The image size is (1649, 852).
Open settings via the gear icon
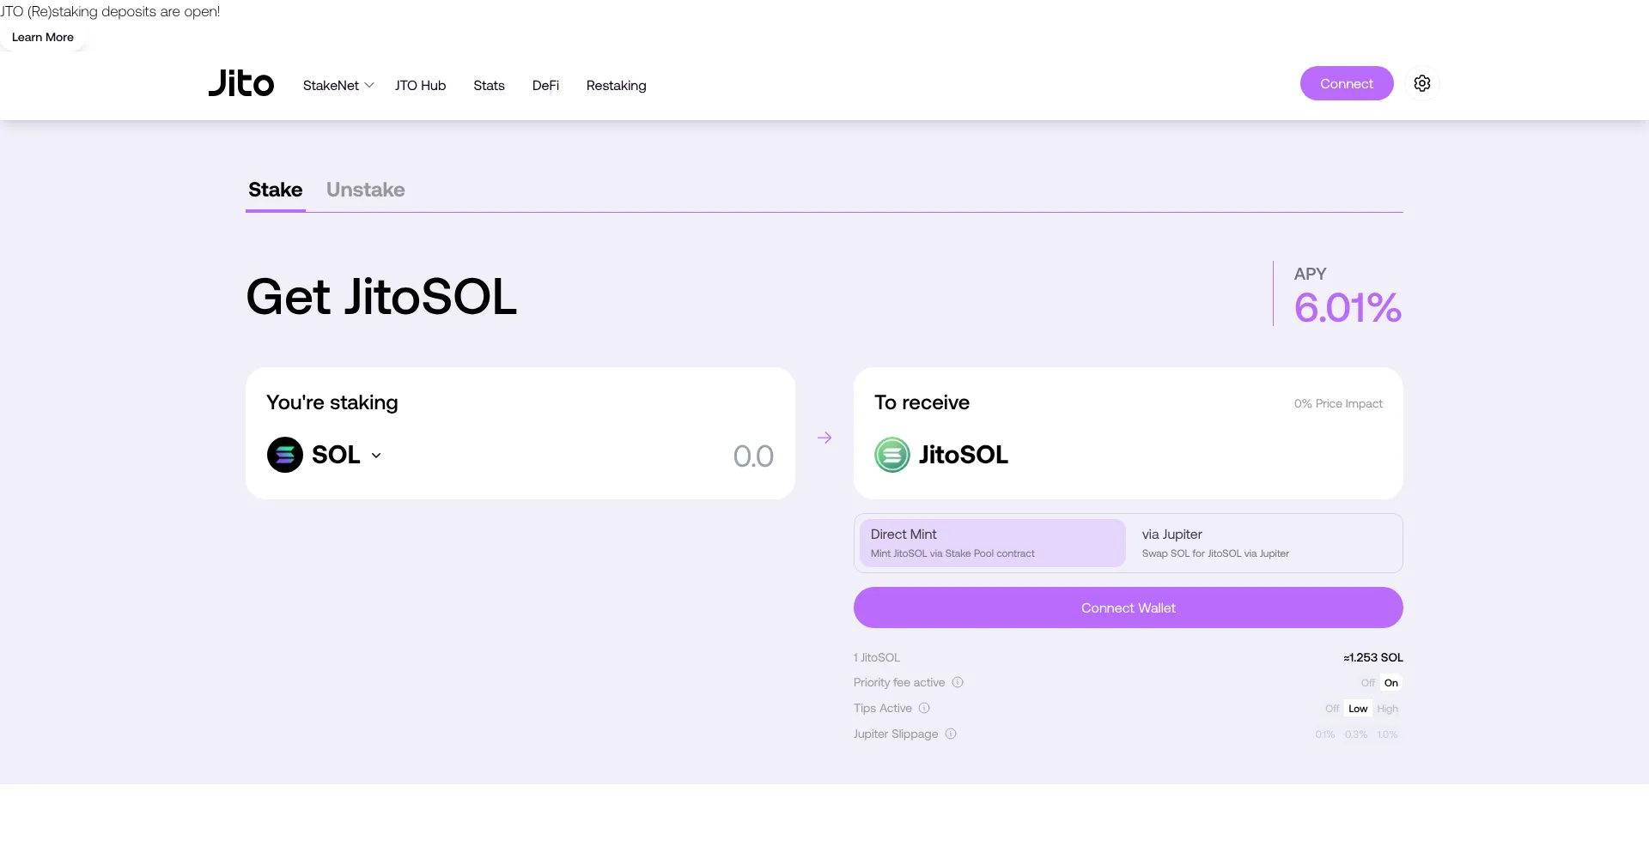tap(1422, 83)
